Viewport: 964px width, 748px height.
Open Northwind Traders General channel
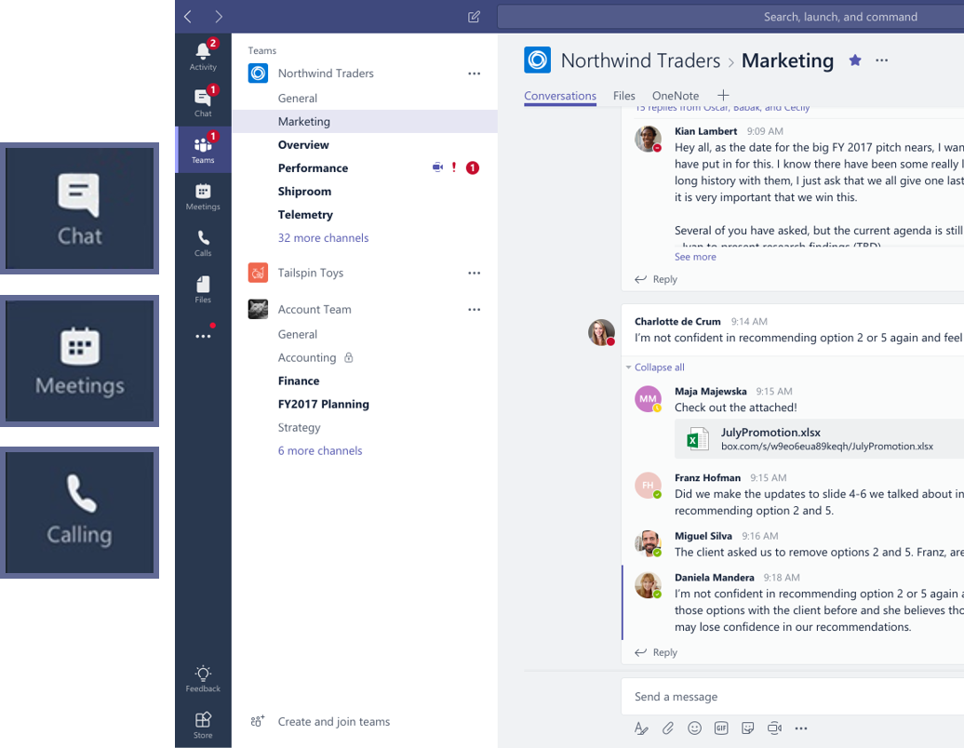[x=298, y=99]
